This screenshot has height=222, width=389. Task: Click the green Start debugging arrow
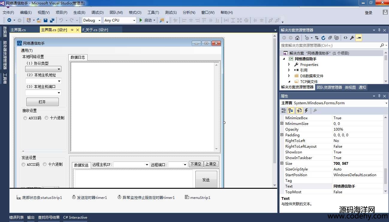[x=141, y=20]
